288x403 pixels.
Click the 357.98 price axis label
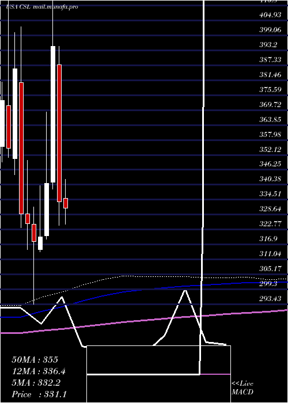pos(270,134)
